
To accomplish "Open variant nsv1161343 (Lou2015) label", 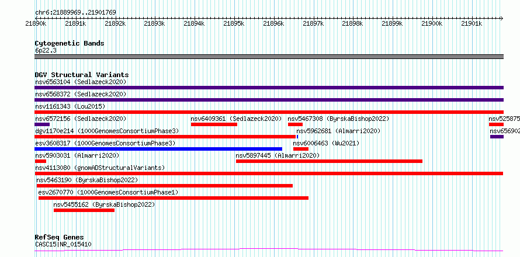I will pos(70,106).
